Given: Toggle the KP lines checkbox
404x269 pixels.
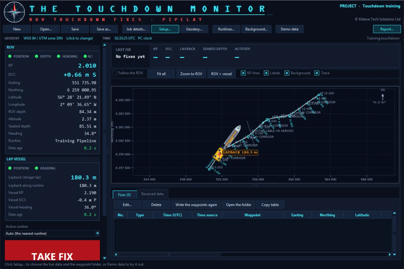Looking at the screenshot, I should (243, 73).
